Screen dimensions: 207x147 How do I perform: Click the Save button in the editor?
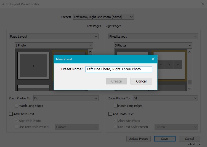point(164,139)
